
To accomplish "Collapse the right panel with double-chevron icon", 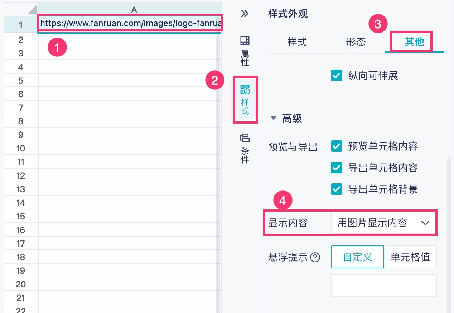I will pos(245,14).
